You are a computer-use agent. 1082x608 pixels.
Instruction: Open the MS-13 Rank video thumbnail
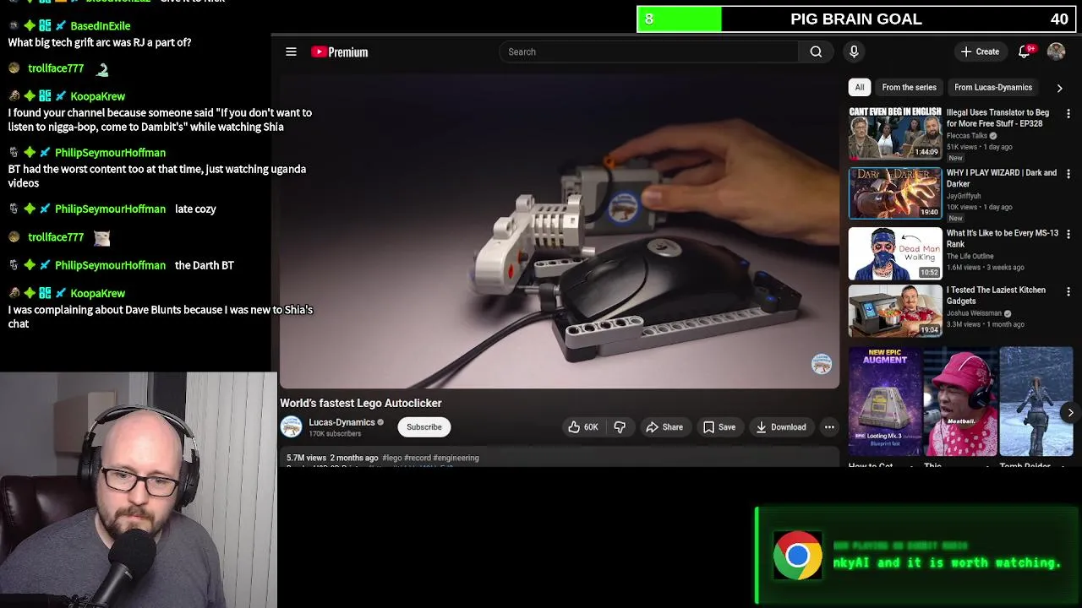895,252
